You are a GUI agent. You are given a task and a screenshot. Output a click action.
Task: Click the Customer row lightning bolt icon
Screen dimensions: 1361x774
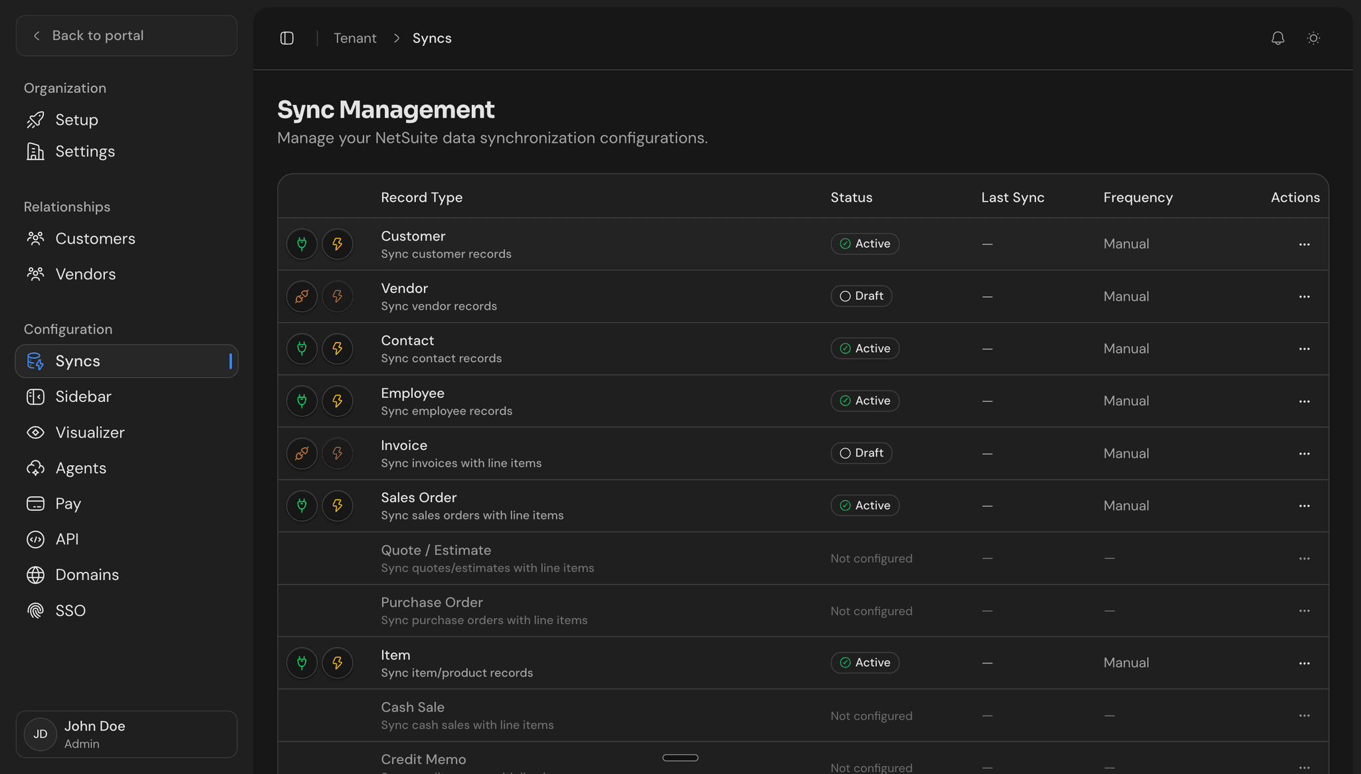click(x=338, y=244)
